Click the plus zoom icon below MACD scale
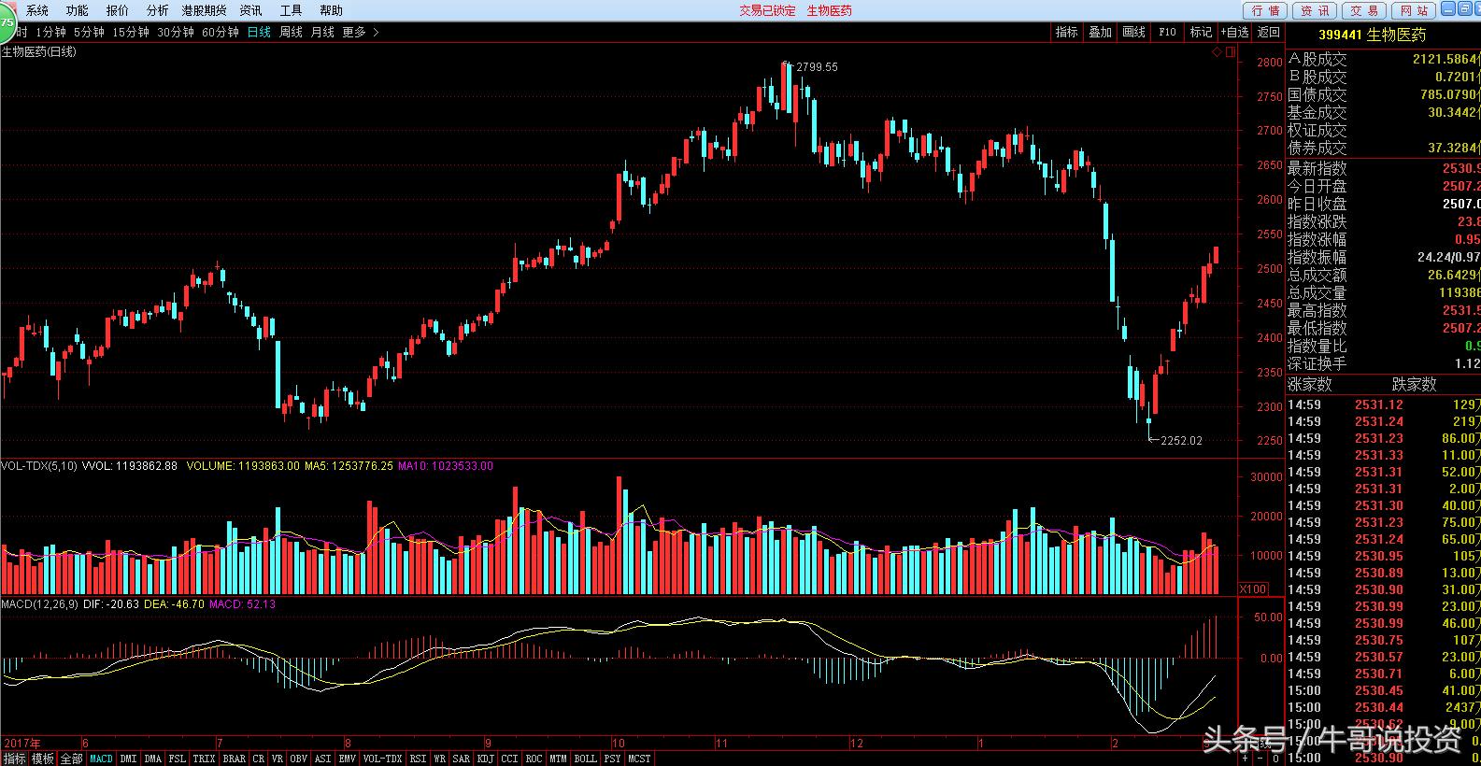The height and width of the screenshot is (766, 1481). pyautogui.click(x=1245, y=759)
